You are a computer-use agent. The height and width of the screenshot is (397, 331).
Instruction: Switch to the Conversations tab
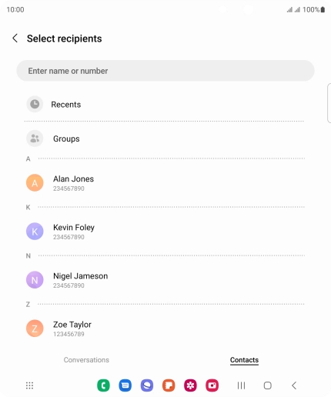[86, 360]
